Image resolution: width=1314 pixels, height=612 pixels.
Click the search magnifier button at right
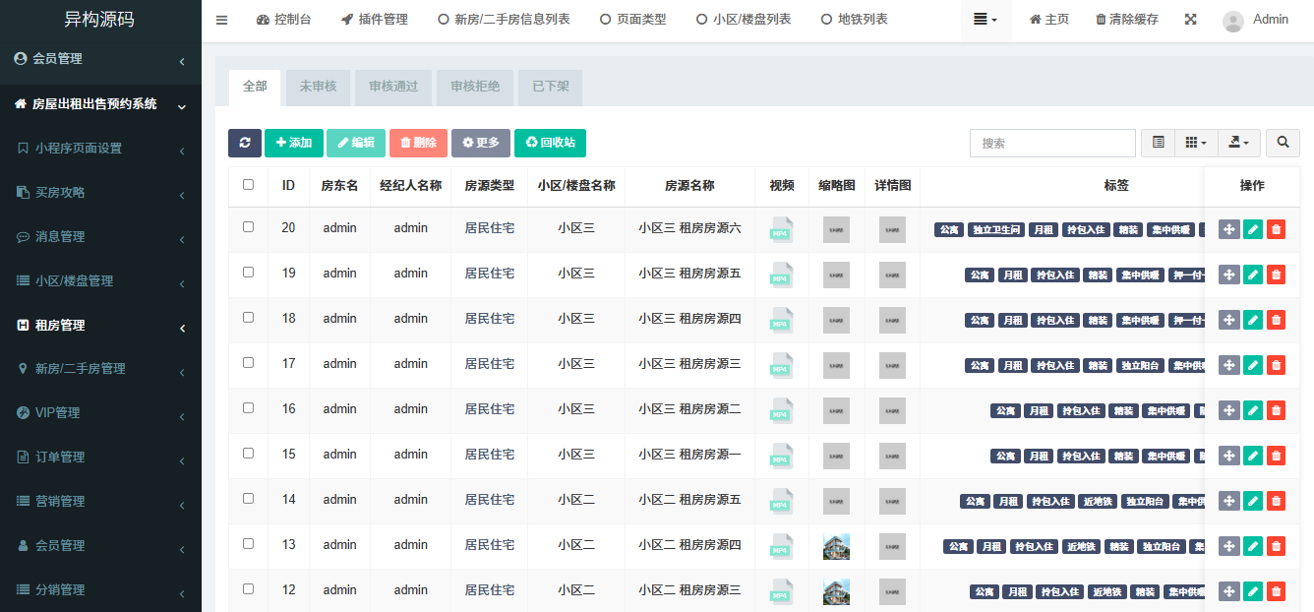(1283, 143)
